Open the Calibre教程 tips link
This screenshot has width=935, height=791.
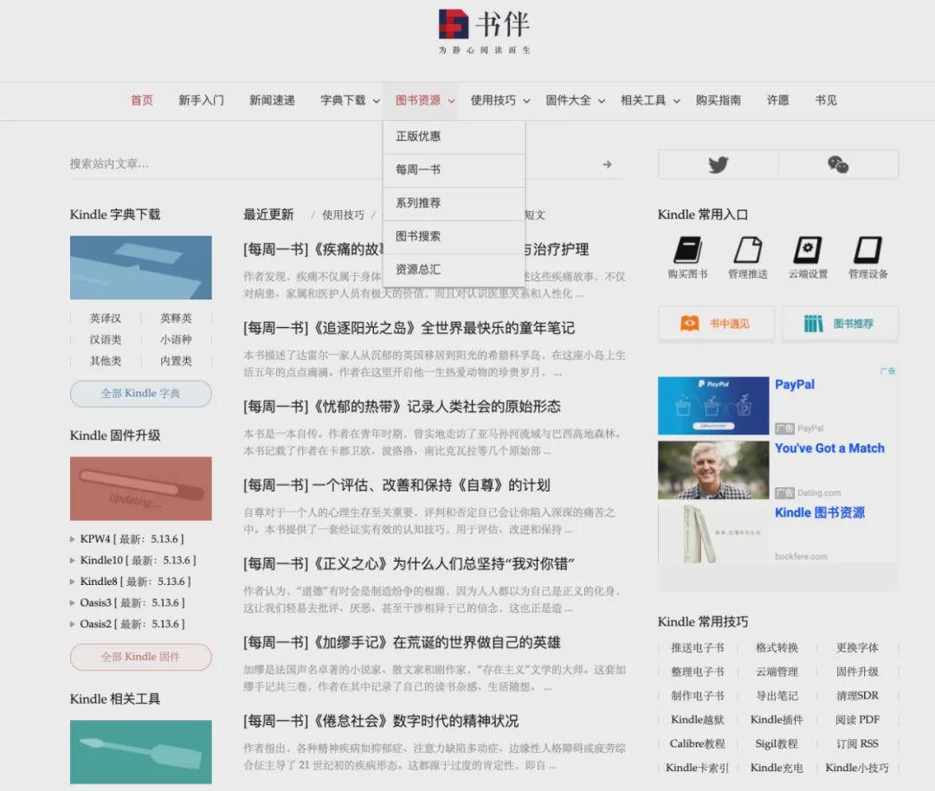click(x=697, y=744)
